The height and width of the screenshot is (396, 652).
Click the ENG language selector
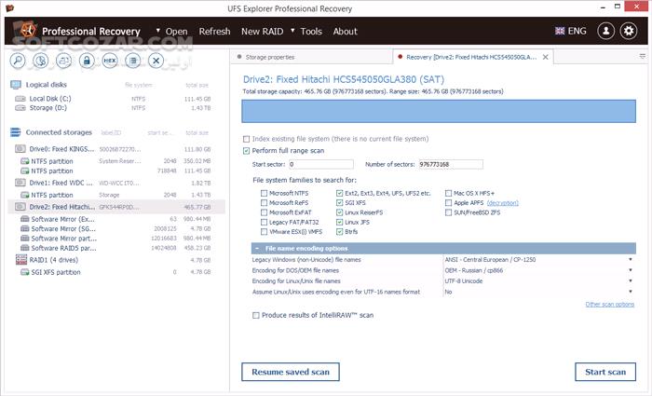(577, 31)
